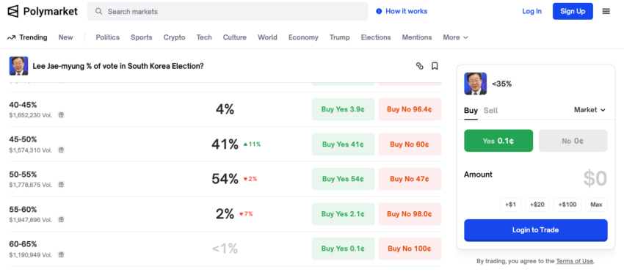Expand the More categories dropdown
The width and height of the screenshot is (624, 272).
pyautogui.click(x=455, y=37)
